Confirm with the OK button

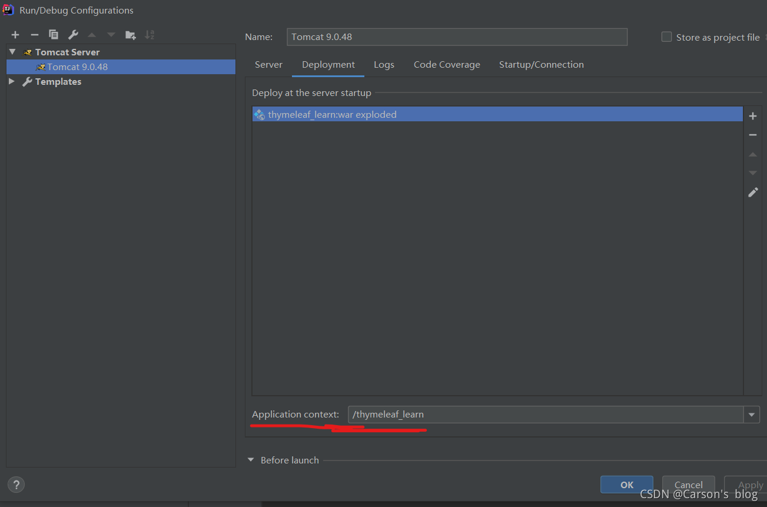(627, 485)
